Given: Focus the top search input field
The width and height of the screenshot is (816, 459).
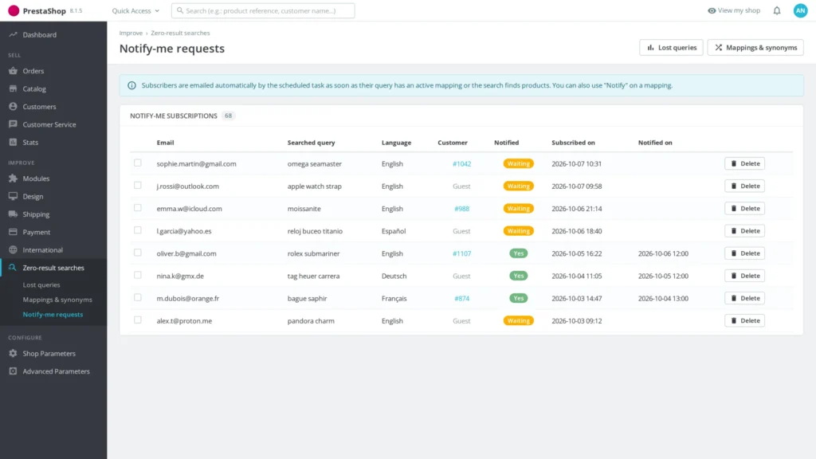Looking at the screenshot, I should (263, 10).
